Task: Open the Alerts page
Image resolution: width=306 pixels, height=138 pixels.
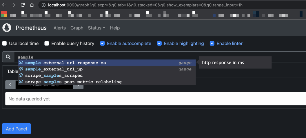Action: (60, 28)
